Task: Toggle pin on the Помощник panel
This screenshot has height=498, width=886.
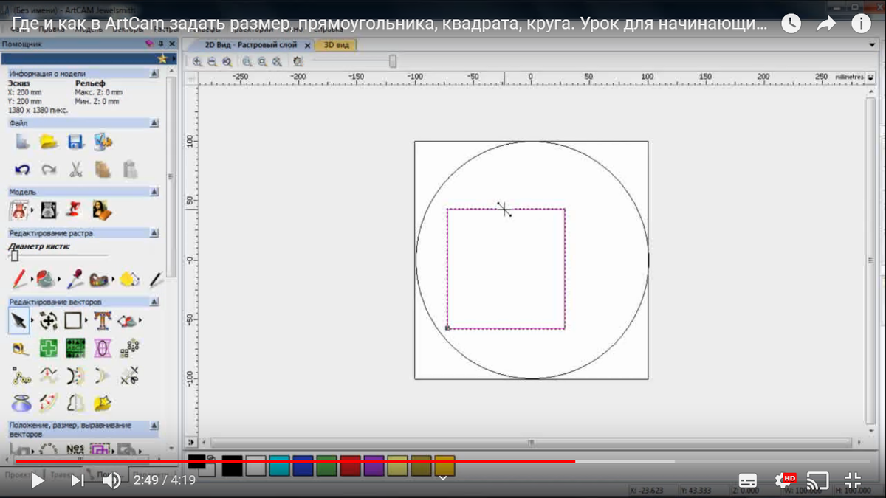Action: pyautogui.click(x=161, y=44)
